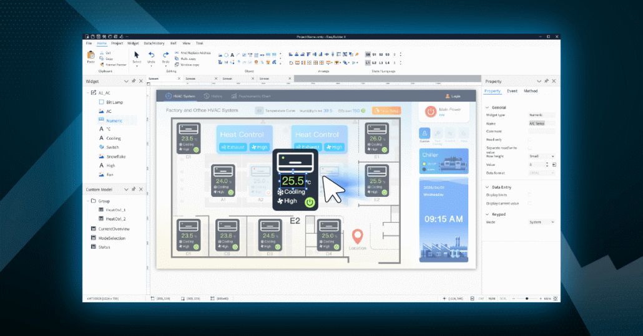
Task: Click the Copy icon in Clipboard group
Action: click(102, 59)
